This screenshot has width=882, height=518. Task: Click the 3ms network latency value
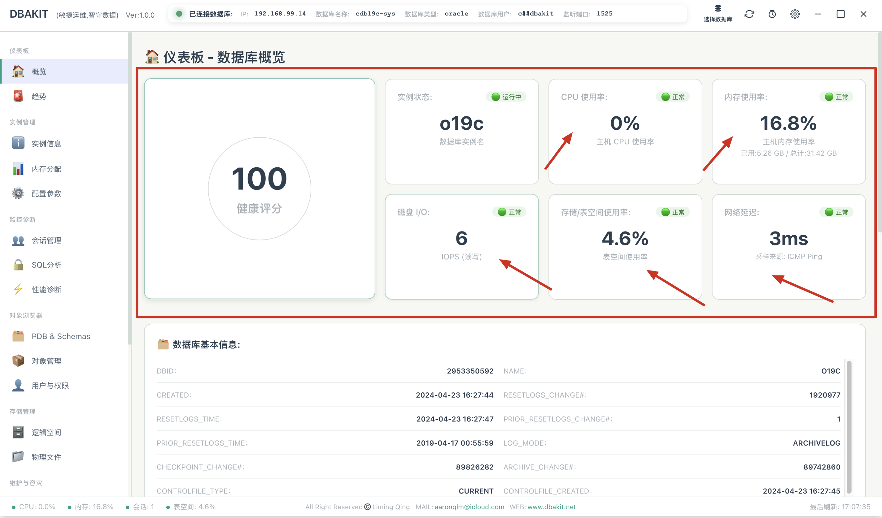[788, 238]
